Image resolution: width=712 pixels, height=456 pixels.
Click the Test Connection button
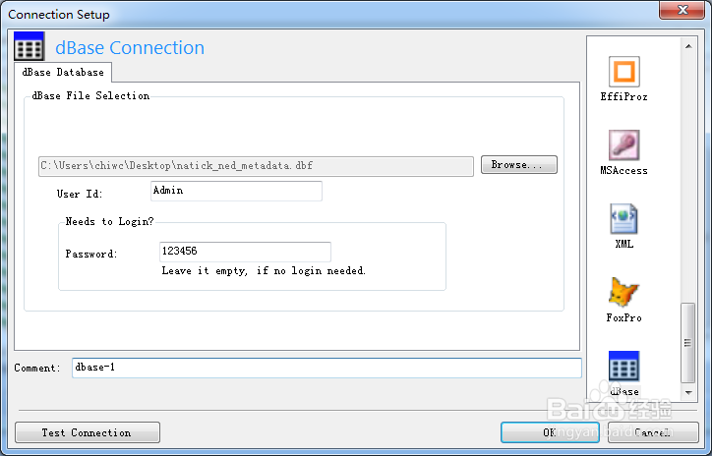tap(88, 432)
